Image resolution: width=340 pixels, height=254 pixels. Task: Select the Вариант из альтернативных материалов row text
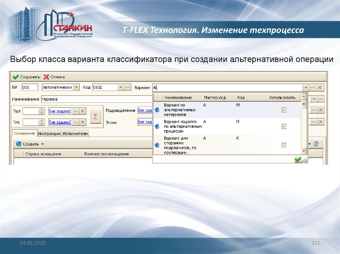click(x=180, y=110)
